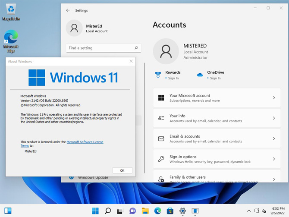Launch the Chat app from taskbar
The image size is (289, 217).
[x=133, y=211]
